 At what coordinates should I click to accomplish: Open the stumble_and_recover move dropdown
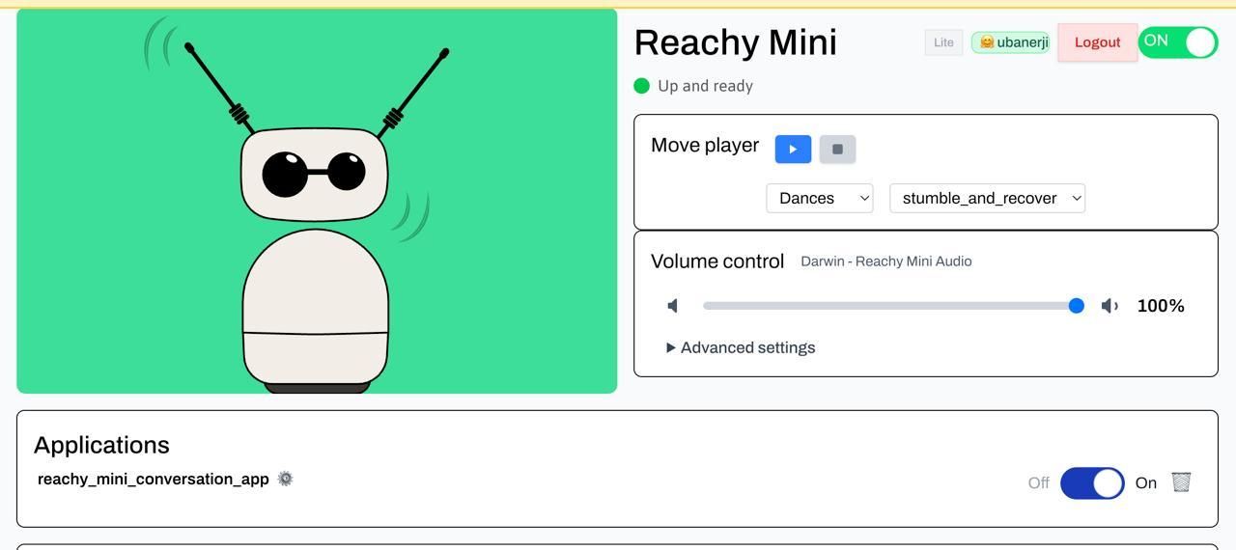(987, 198)
